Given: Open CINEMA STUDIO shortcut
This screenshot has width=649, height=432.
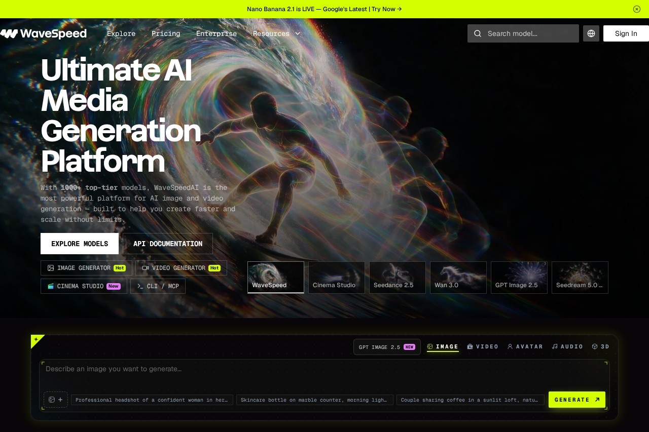Looking at the screenshot, I should (84, 286).
